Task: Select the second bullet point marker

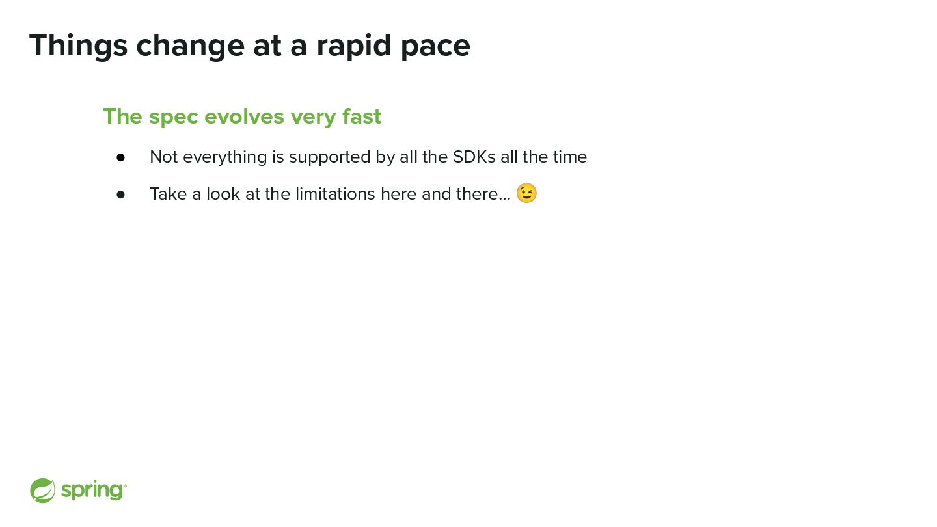Action: [x=120, y=195]
